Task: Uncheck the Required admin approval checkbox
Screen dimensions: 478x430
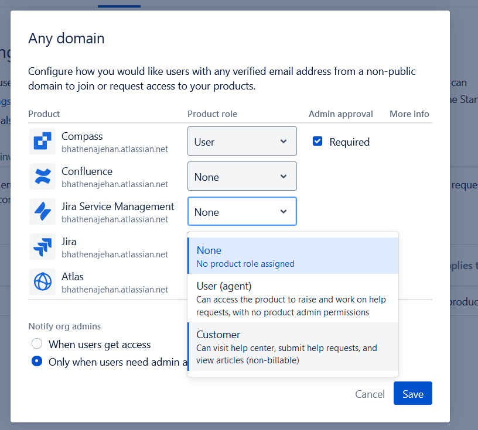Action: click(x=317, y=142)
